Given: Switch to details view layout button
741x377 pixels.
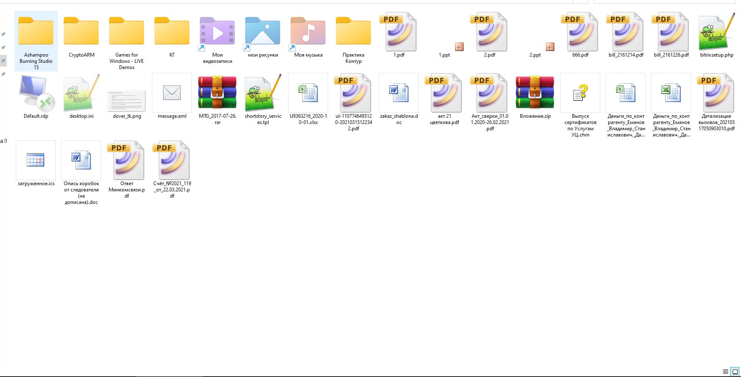Looking at the screenshot, I should pyautogui.click(x=726, y=372).
